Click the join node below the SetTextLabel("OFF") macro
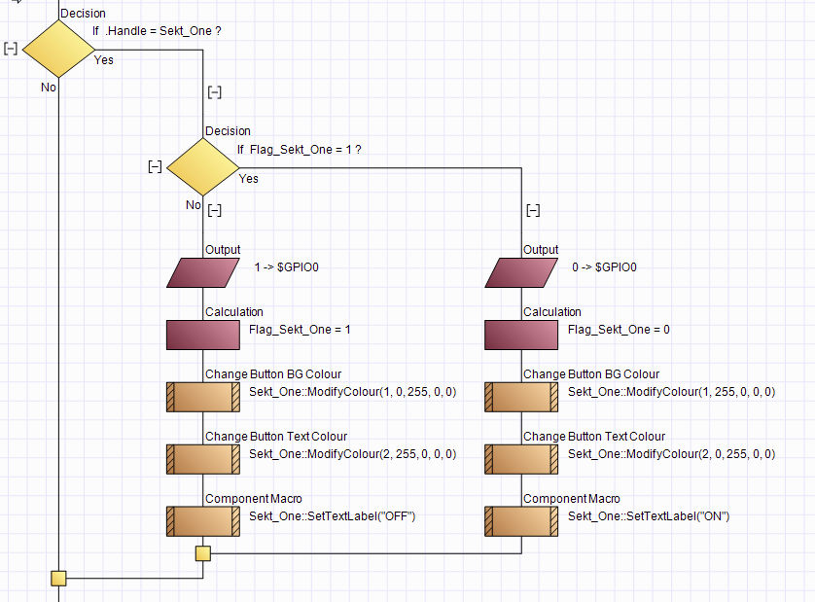This screenshot has width=815, height=602. [x=203, y=553]
